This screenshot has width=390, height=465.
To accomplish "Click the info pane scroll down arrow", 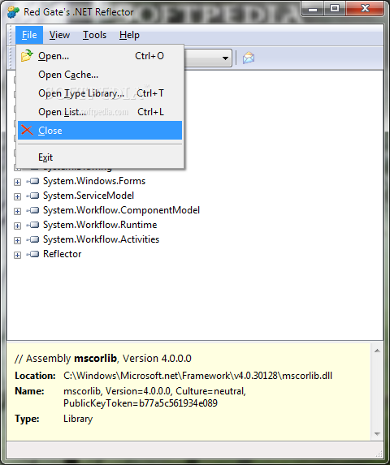I will tap(377, 434).
